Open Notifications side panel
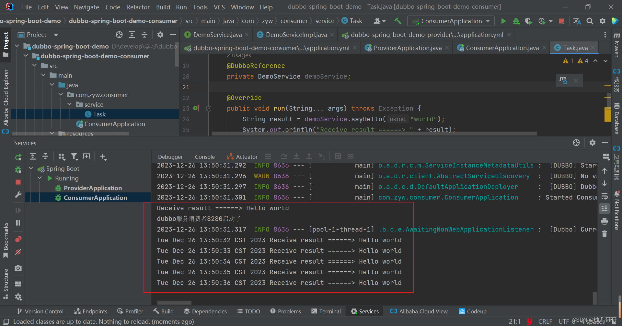Screen dimensions: 622x326 pos(617,211)
